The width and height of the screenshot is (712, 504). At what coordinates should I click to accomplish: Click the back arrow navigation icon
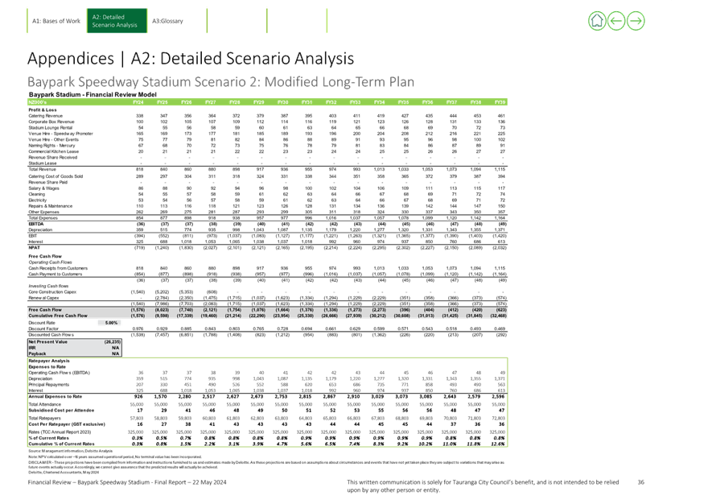pos(616,21)
